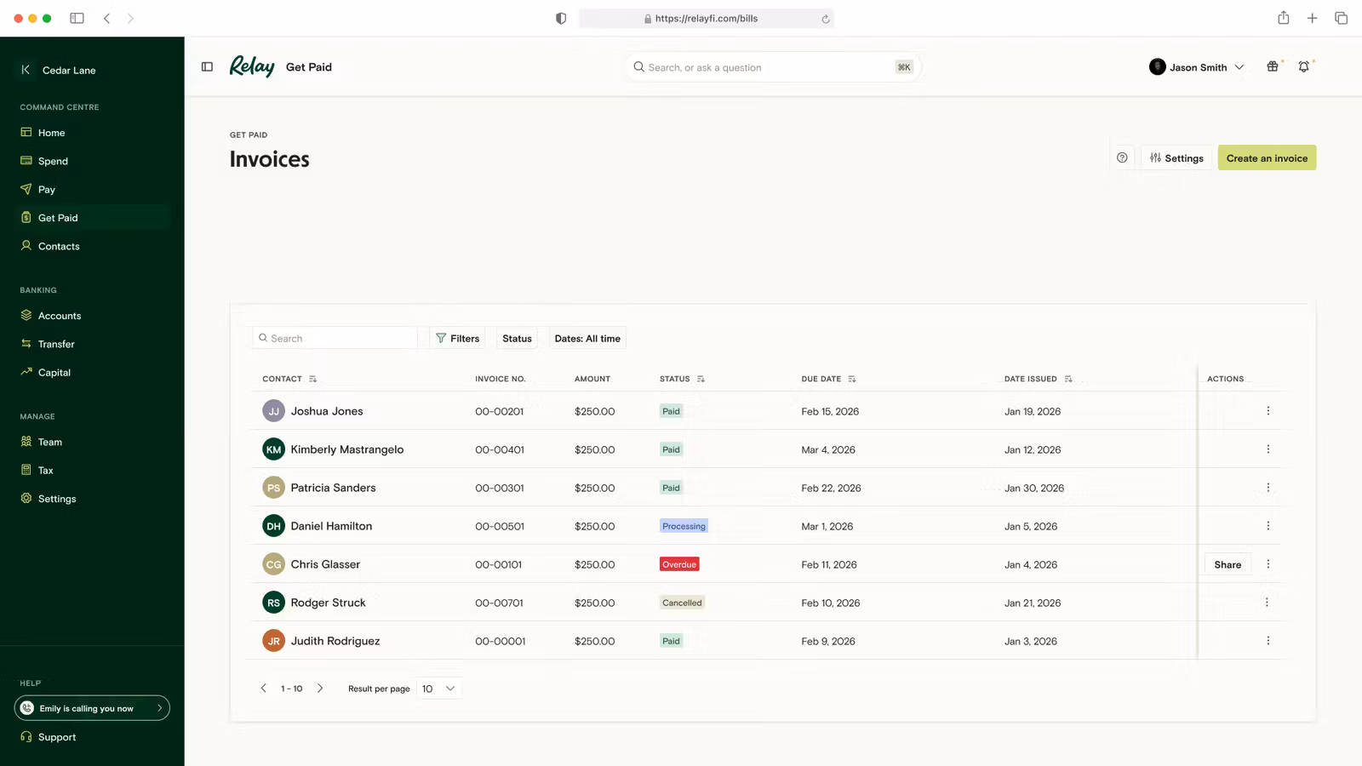The image size is (1362, 766).
Task: Open Accounts in the Banking section
Action: pos(60,316)
